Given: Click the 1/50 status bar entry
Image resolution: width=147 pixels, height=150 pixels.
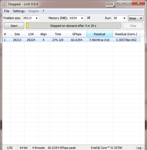Looking at the screenshot, I should tap(10, 148).
